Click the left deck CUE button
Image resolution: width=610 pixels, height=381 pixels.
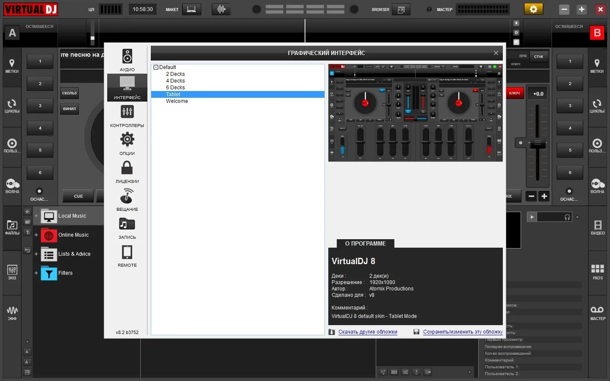pyautogui.click(x=78, y=196)
